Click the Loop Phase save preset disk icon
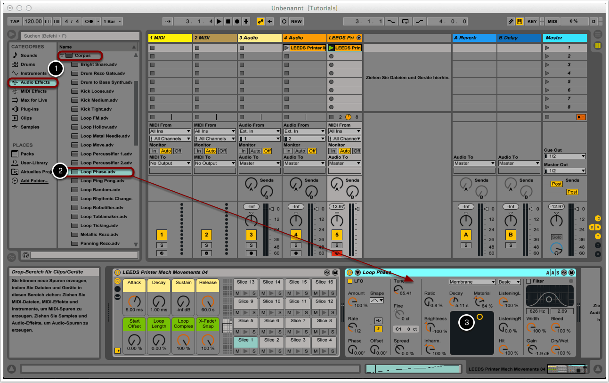Screen dimensions: 609x383 point(571,273)
